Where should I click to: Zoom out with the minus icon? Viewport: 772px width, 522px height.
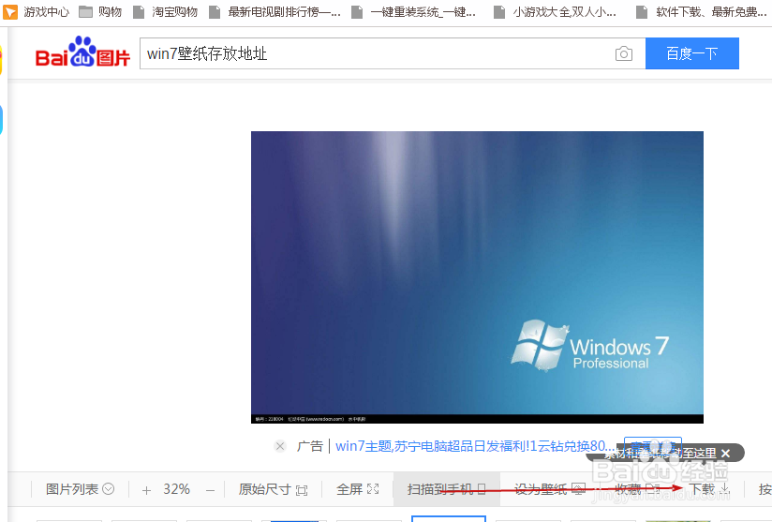coord(210,490)
